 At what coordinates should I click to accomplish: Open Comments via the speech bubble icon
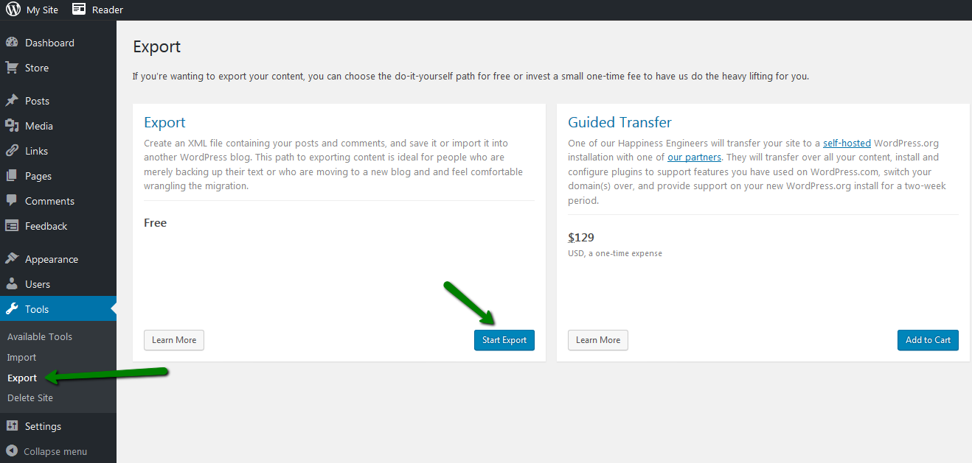point(14,200)
